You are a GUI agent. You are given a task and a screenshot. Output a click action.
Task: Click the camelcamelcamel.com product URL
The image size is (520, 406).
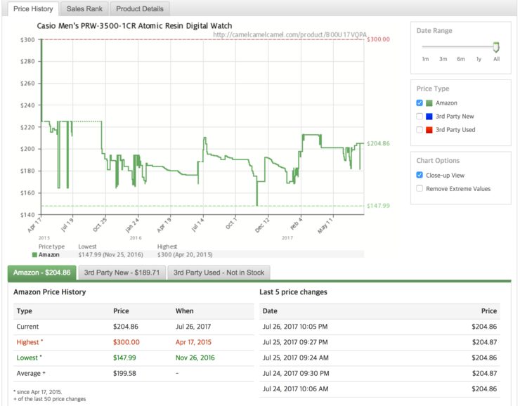pos(290,34)
